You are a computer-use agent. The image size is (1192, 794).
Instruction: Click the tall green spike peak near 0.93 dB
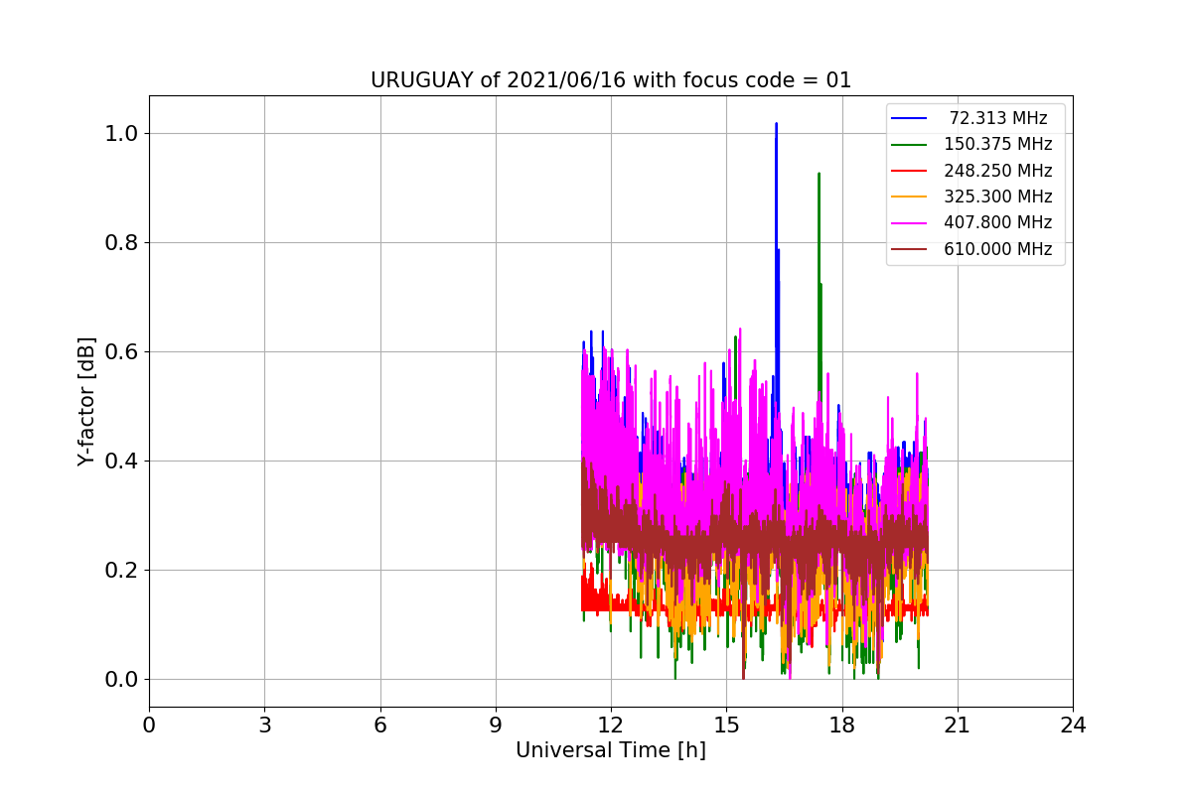[x=819, y=176]
